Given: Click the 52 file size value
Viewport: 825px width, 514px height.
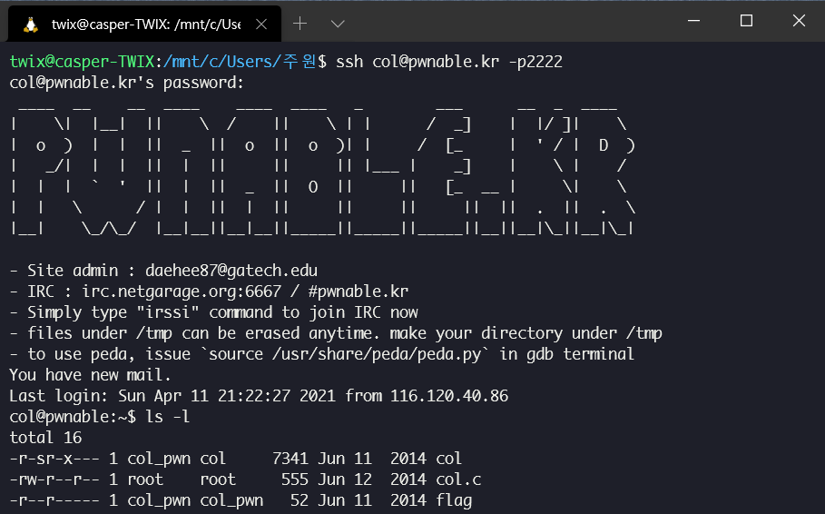Looking at the screenshot, I should click(300, 500).
